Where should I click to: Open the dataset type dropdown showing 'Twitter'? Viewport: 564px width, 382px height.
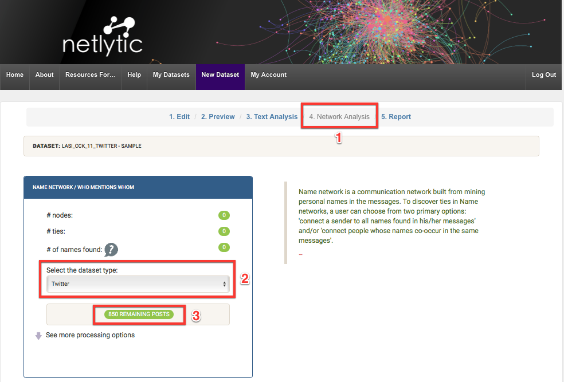[138, 283]
